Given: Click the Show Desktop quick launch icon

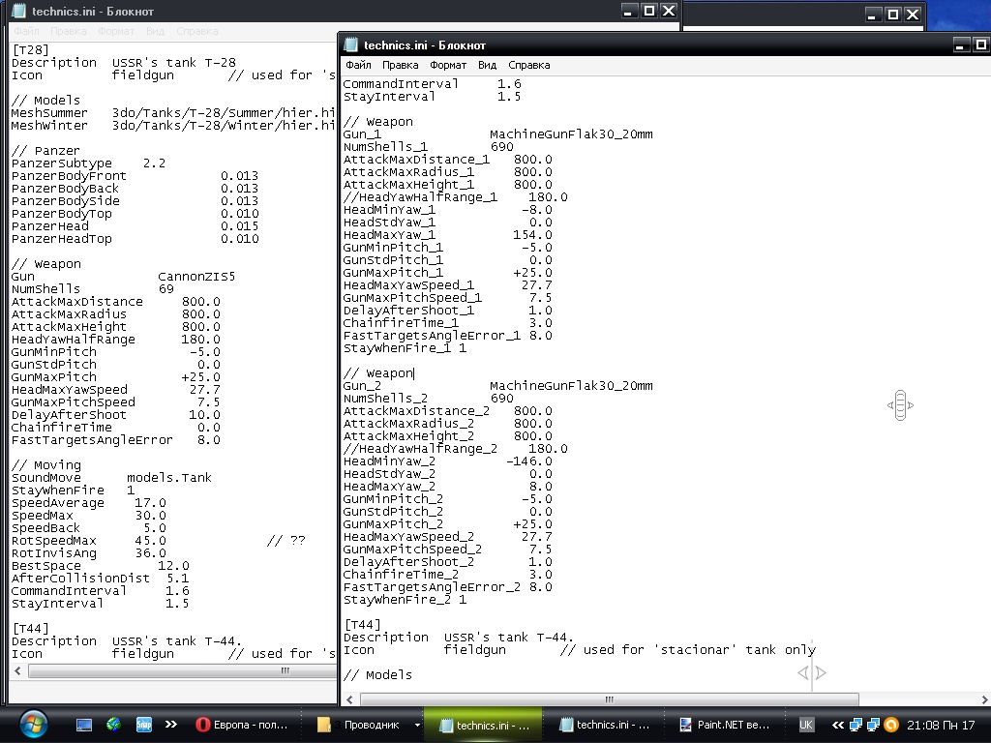Looking at the screenshot, I should pyautogui.click(x=84, y=725).
